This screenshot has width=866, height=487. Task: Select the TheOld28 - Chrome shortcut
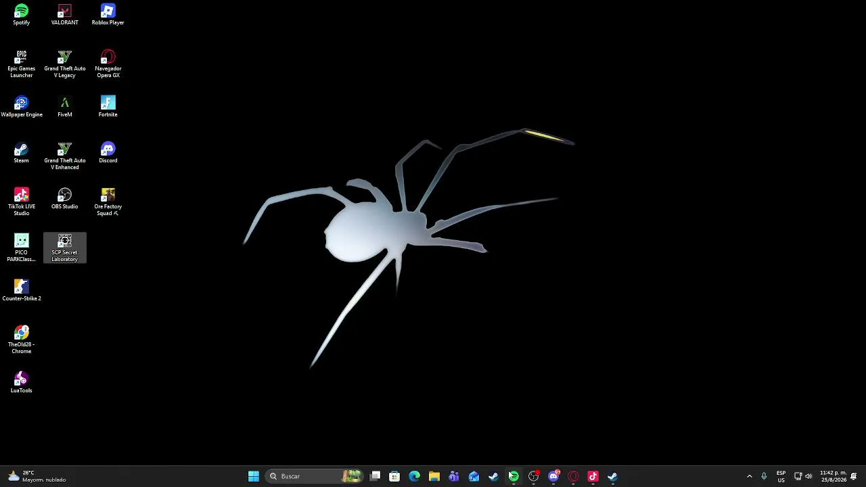coord(21,340)
